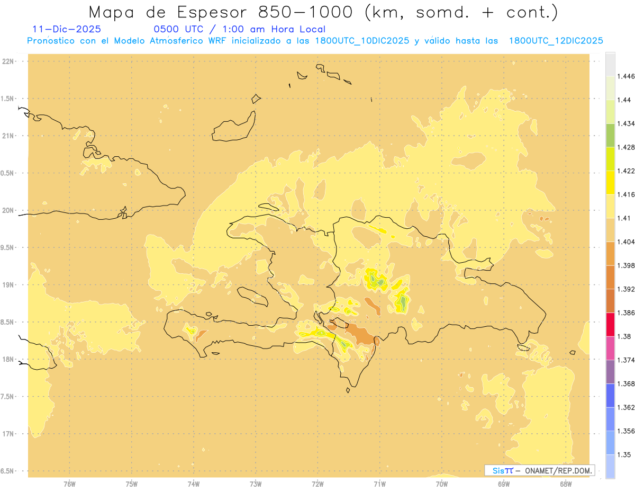
Task: Click the legend value 1.422
Action: click(x=626, y=171)
